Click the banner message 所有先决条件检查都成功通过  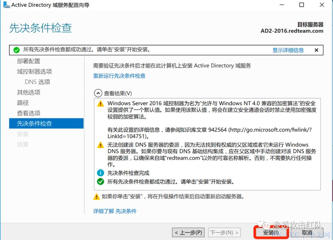point(87,49)
